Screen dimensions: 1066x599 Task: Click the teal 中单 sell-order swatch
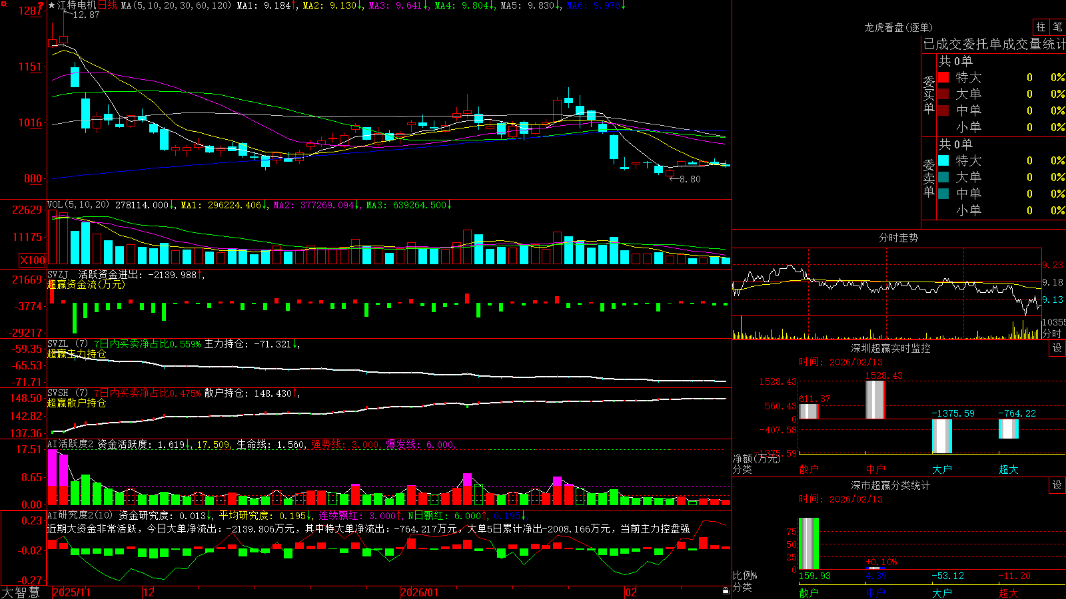click(x=943, y=194)
